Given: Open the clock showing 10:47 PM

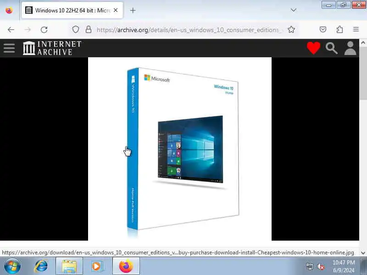Looking at the screenshot, I should [344, 266].
